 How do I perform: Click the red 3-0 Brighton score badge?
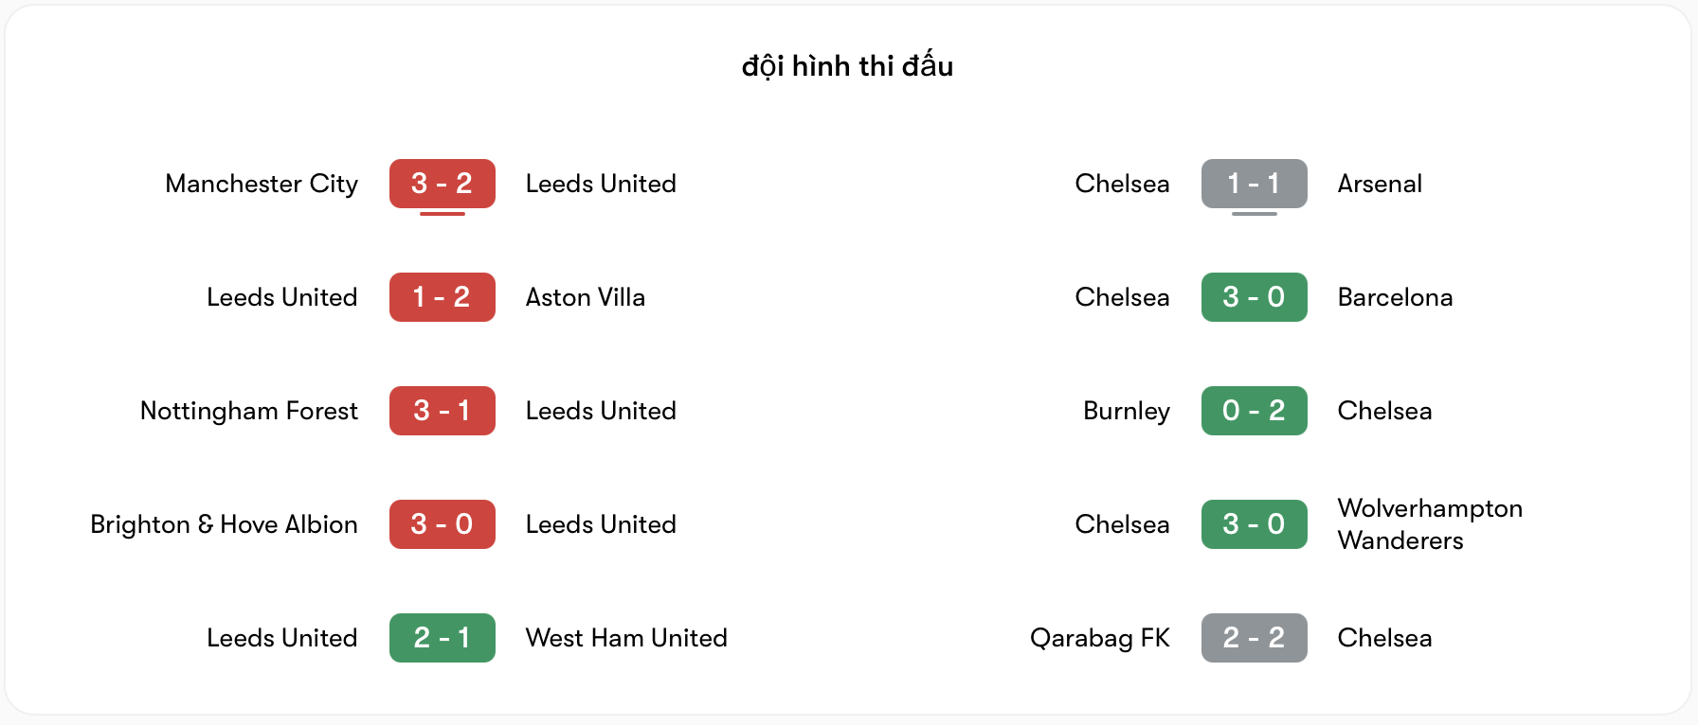tap(442, 524)
